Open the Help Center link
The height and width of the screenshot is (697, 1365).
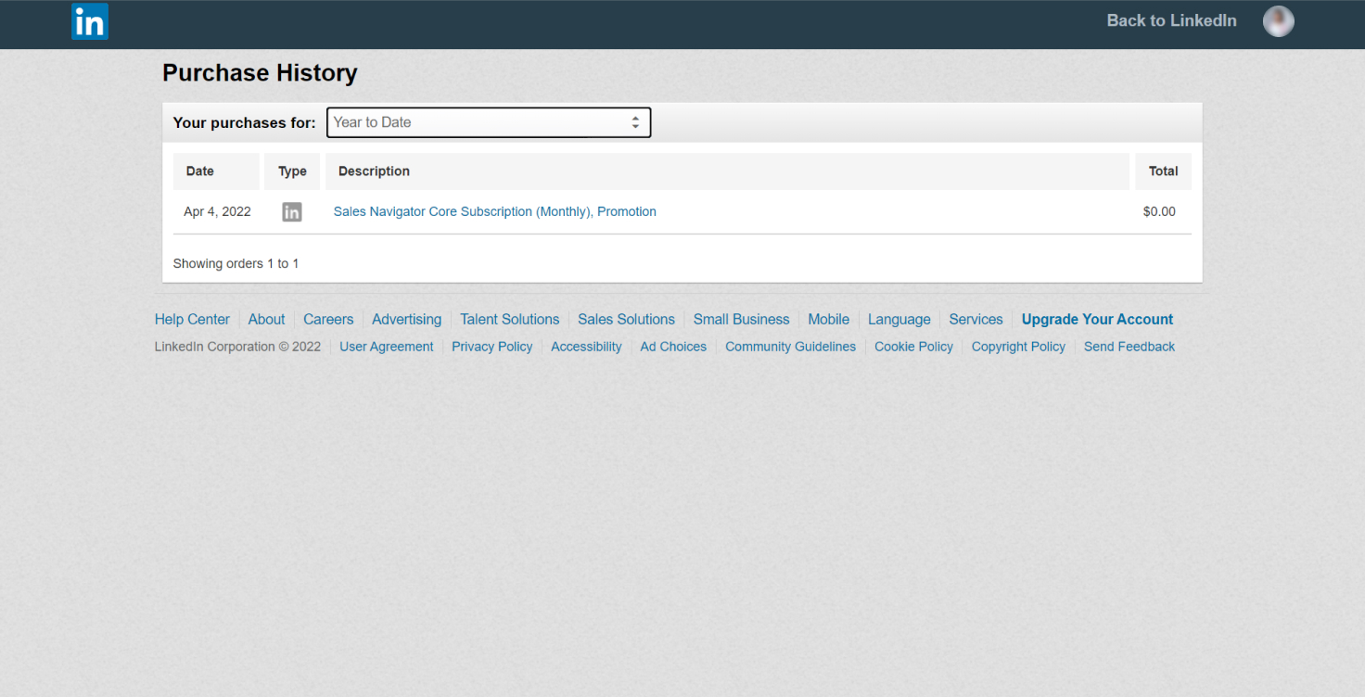coord(192,320)
